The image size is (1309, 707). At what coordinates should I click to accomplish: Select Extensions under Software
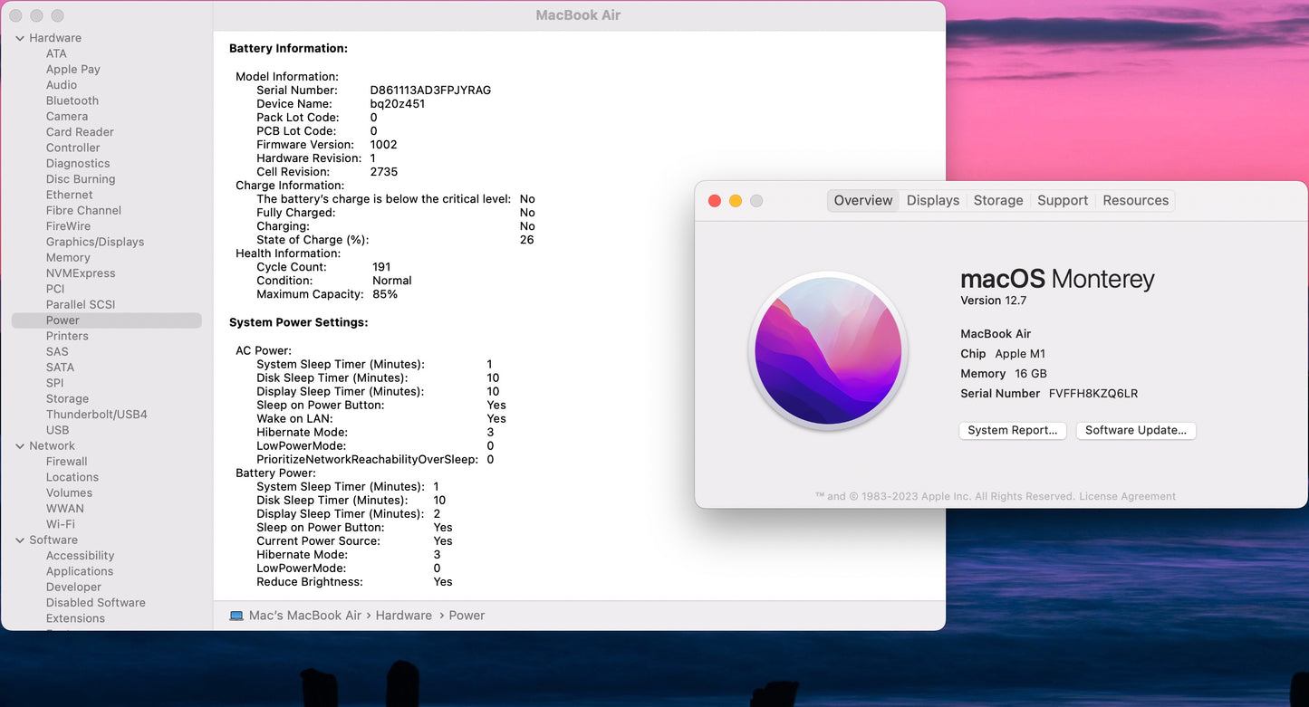pos(75,619)
